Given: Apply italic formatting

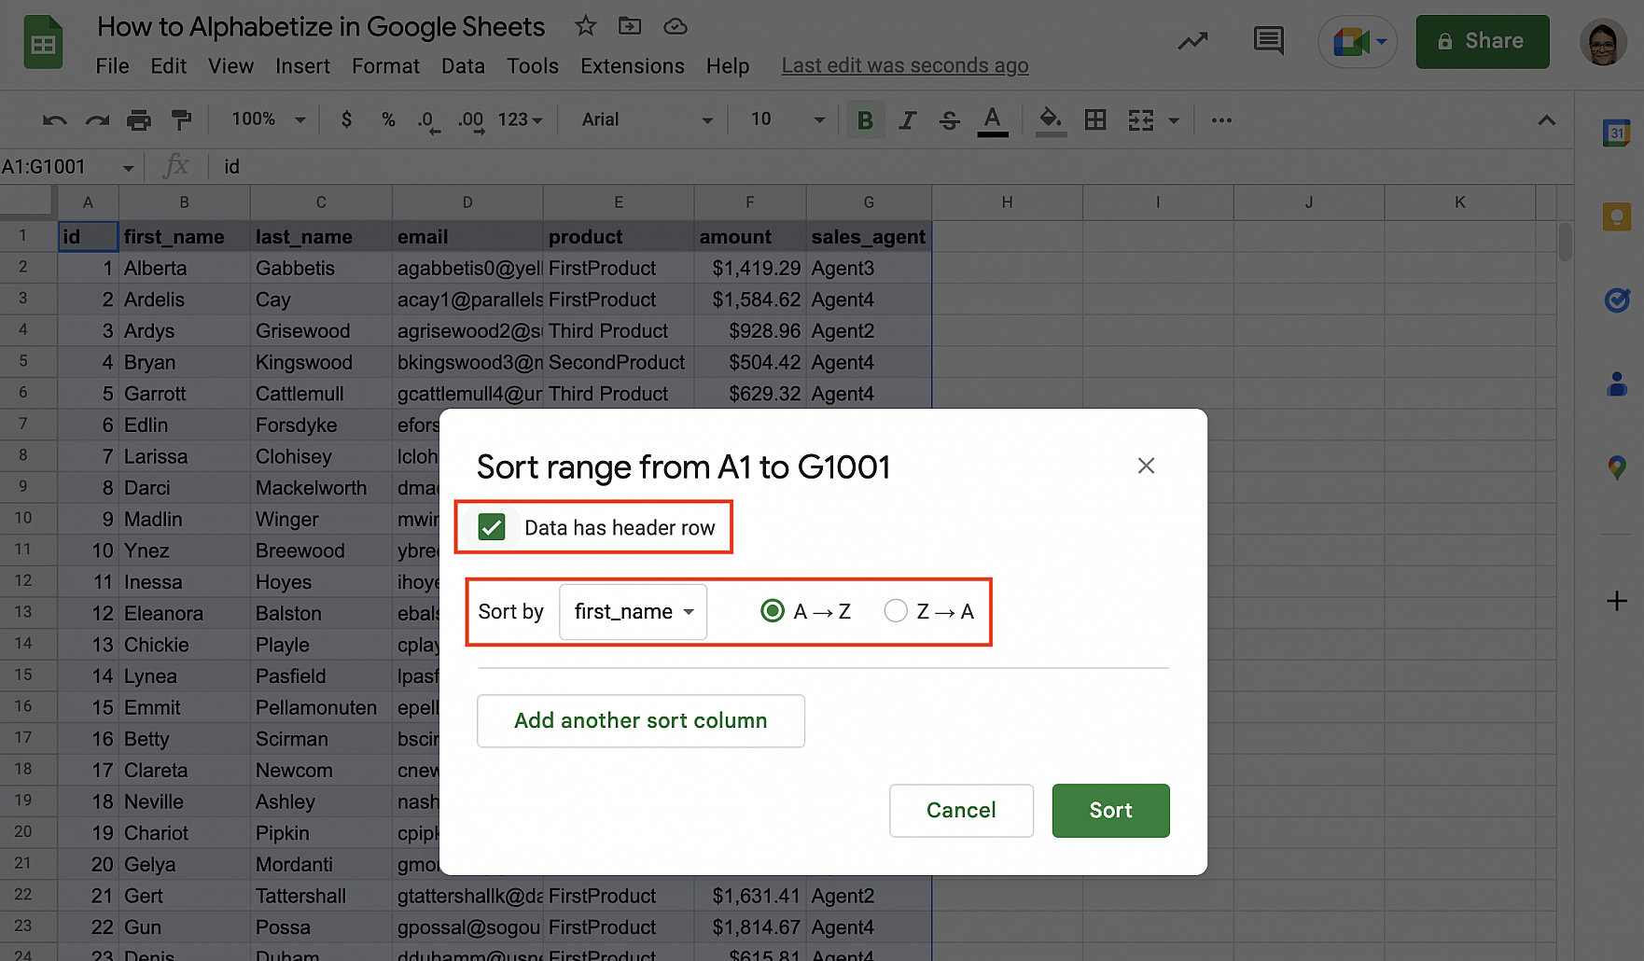Looking at the screenshot, I should click(x=907, y=119).
